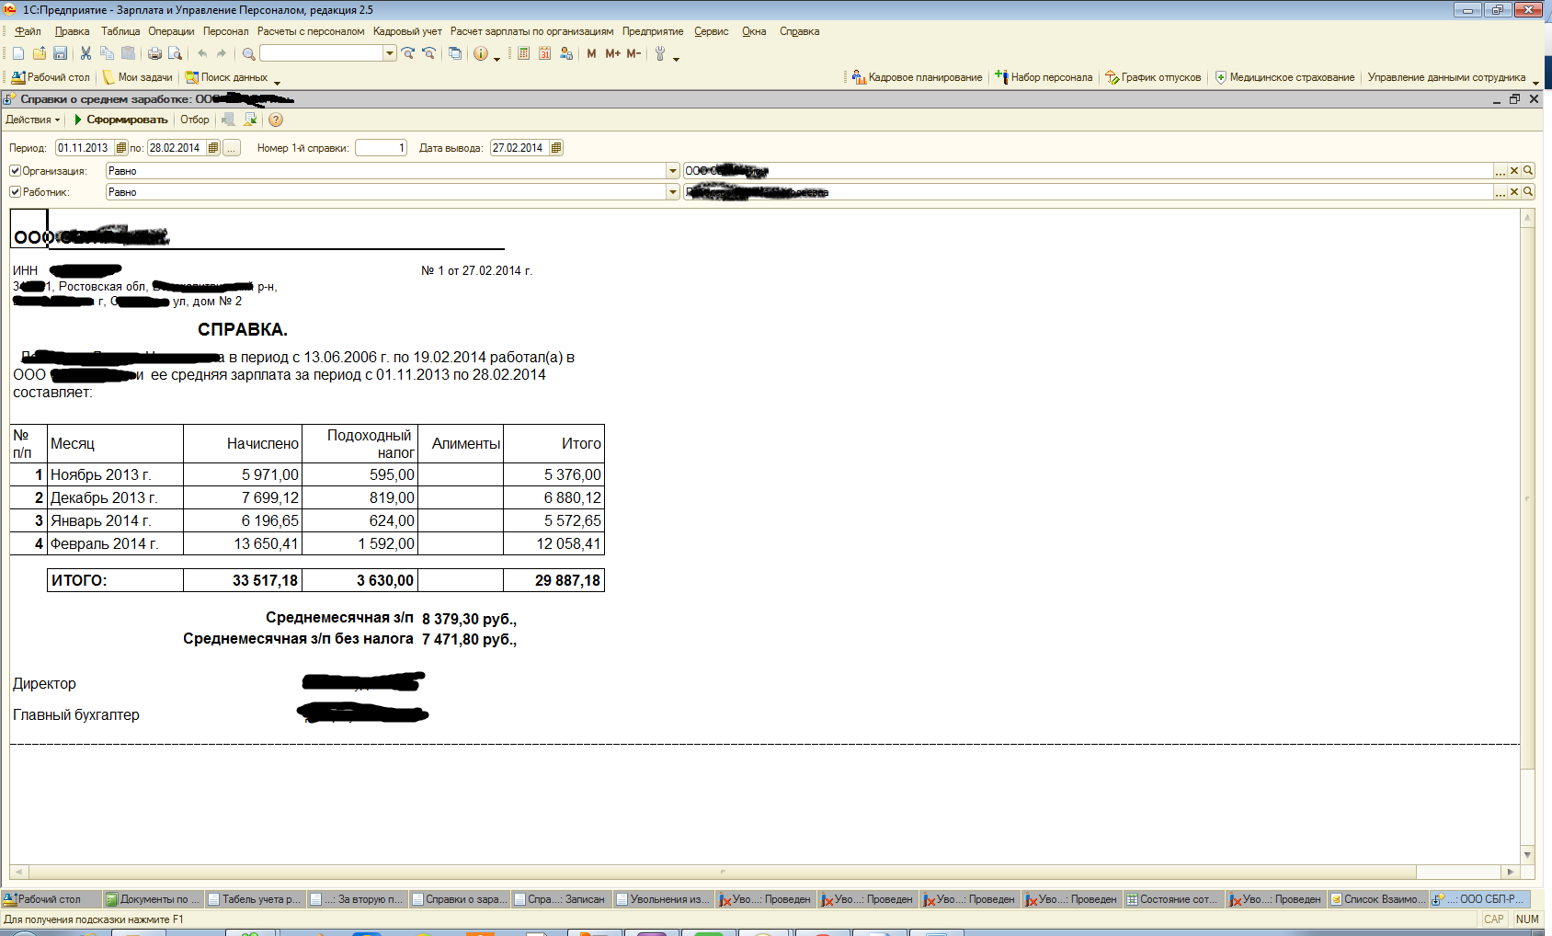
Task: Click the M- memory subtract button
Action: coord(633,53)
